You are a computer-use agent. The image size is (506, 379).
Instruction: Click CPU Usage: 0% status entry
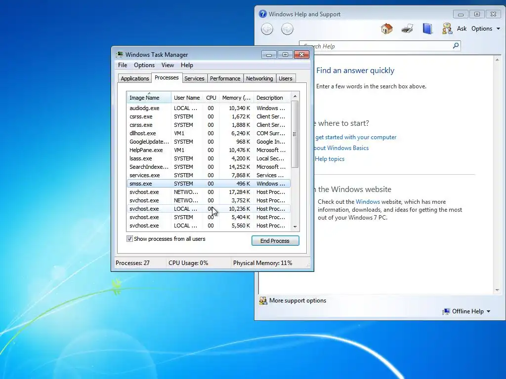click(188, 263)
